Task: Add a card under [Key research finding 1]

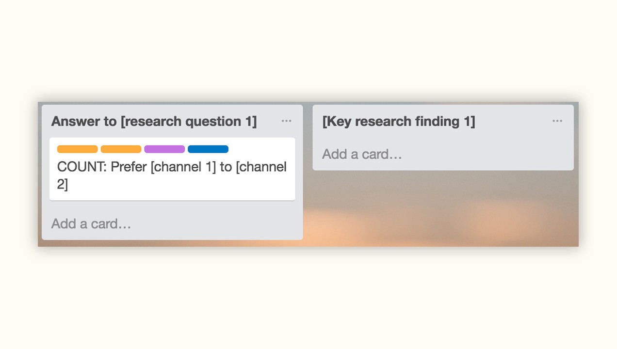Action: [362, 154]
